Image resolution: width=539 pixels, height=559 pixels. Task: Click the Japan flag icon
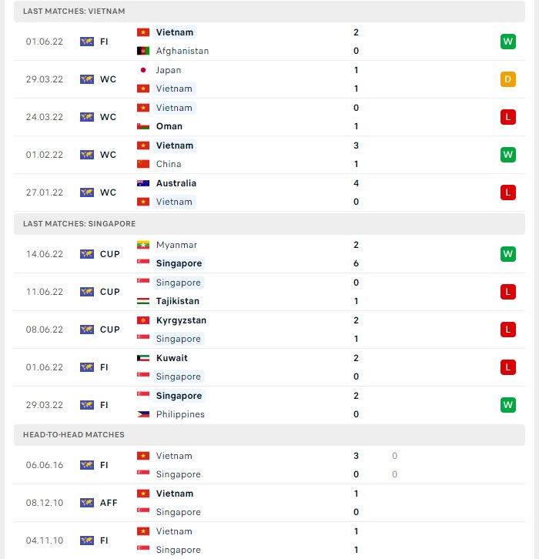click(x=143, y=70)
